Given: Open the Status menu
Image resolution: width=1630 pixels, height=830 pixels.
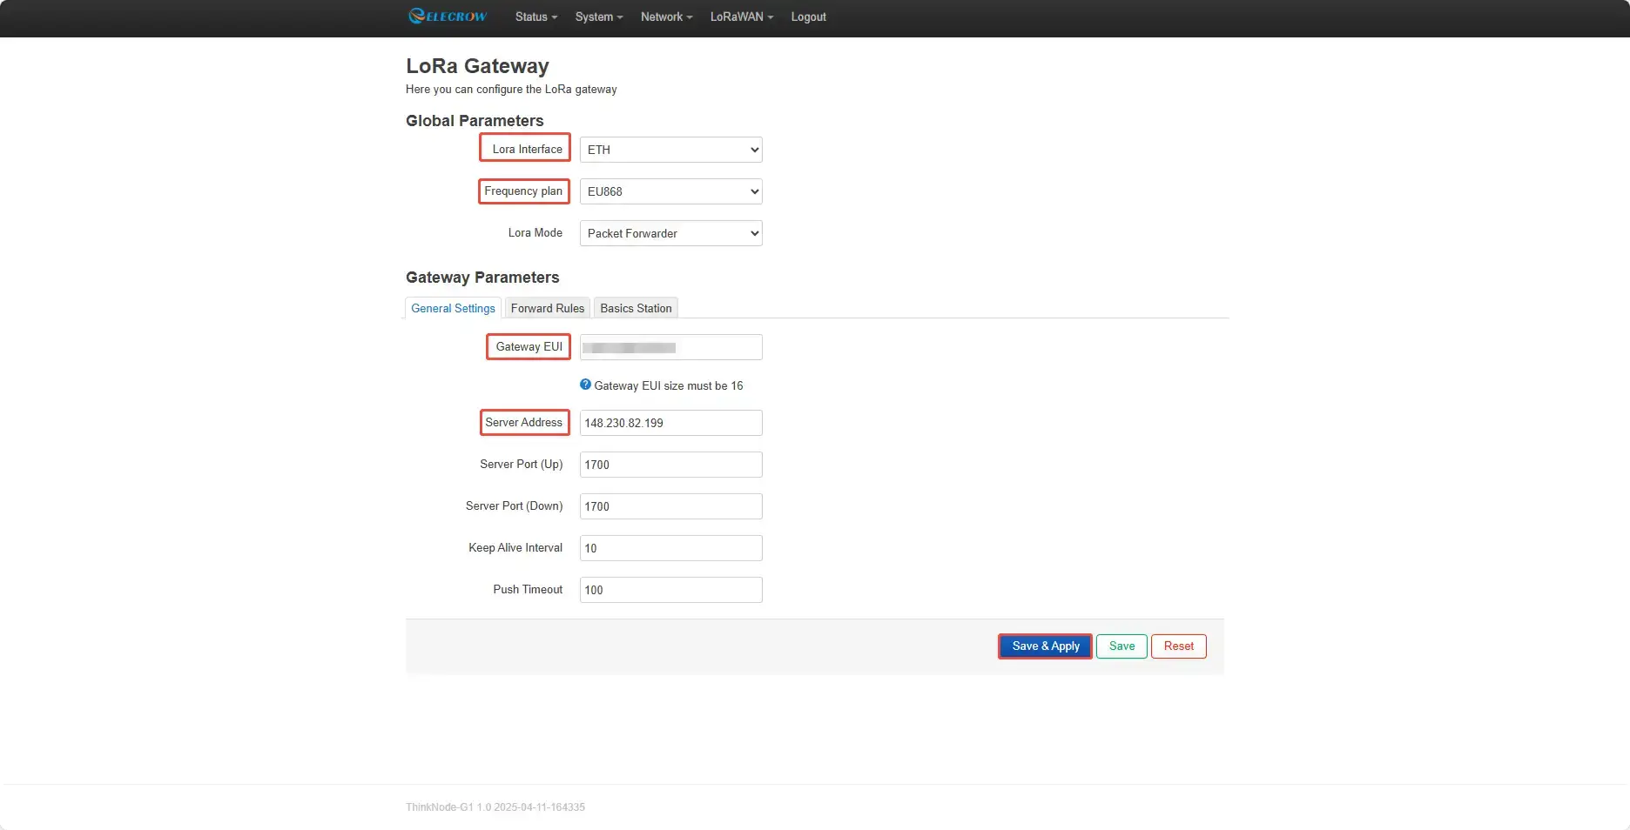Looking at the screenshot, I should [535, 17].
